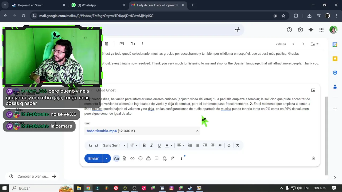Move the conversation to a folder
This screenshot has height=192, width=342.
[133, 44]
